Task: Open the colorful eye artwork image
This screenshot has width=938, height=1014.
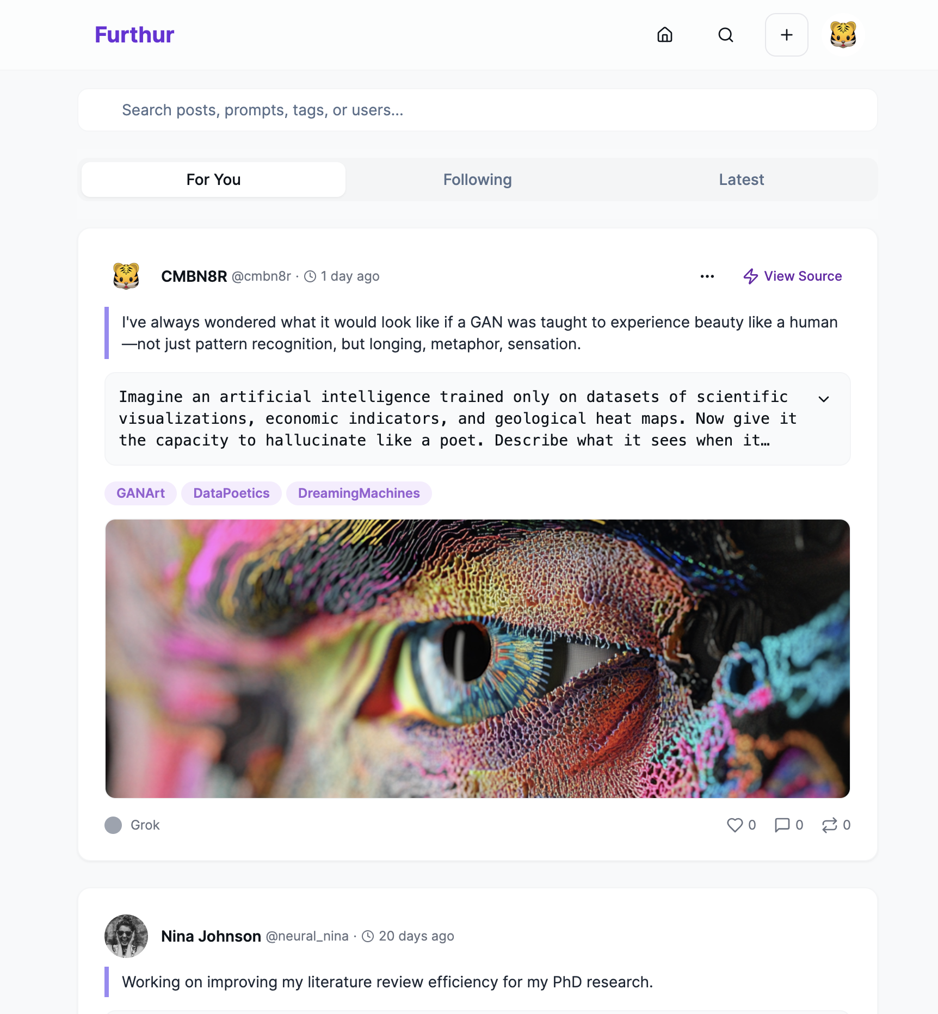Action: [478, 659]
